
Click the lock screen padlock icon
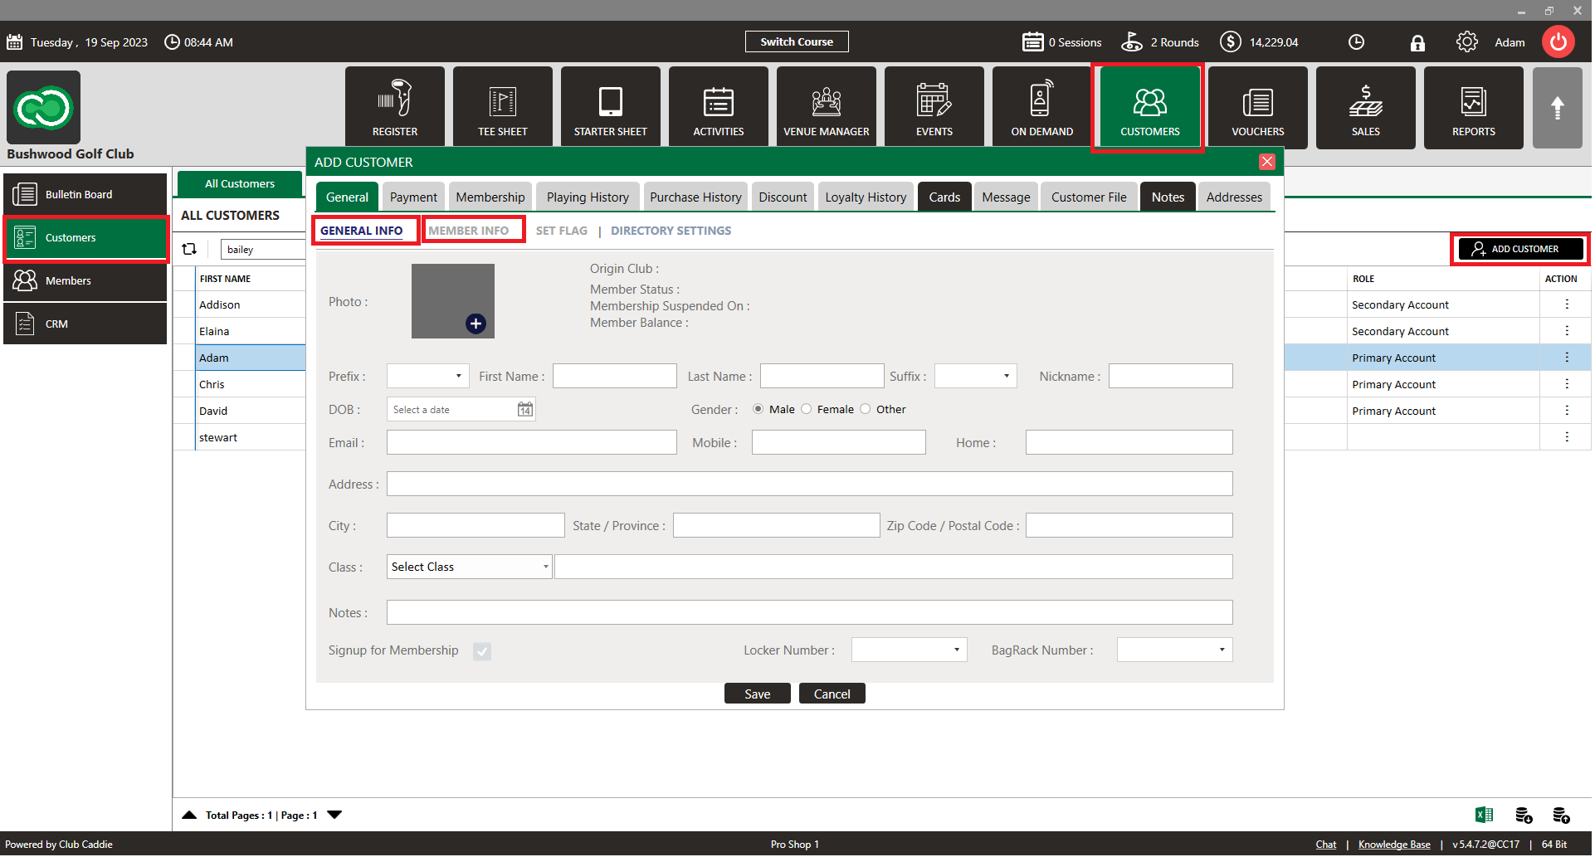(x=1417, y=43)
